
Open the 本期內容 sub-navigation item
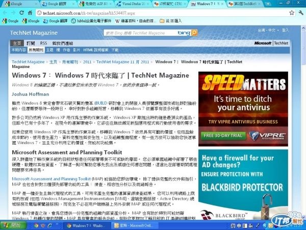pyautogui.click(x=18, y=50)
